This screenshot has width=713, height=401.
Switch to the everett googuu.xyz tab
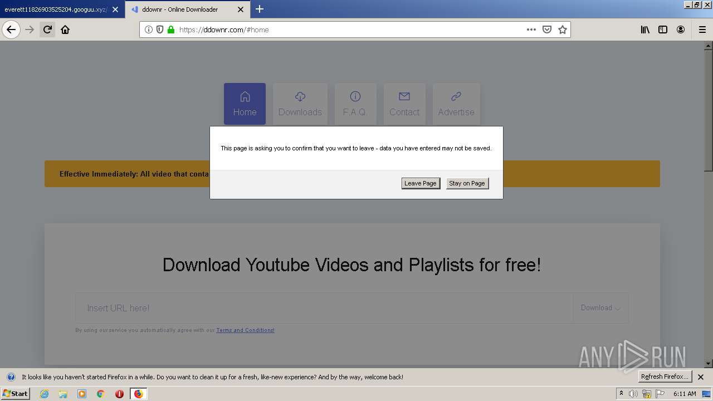tap(56, 9)
